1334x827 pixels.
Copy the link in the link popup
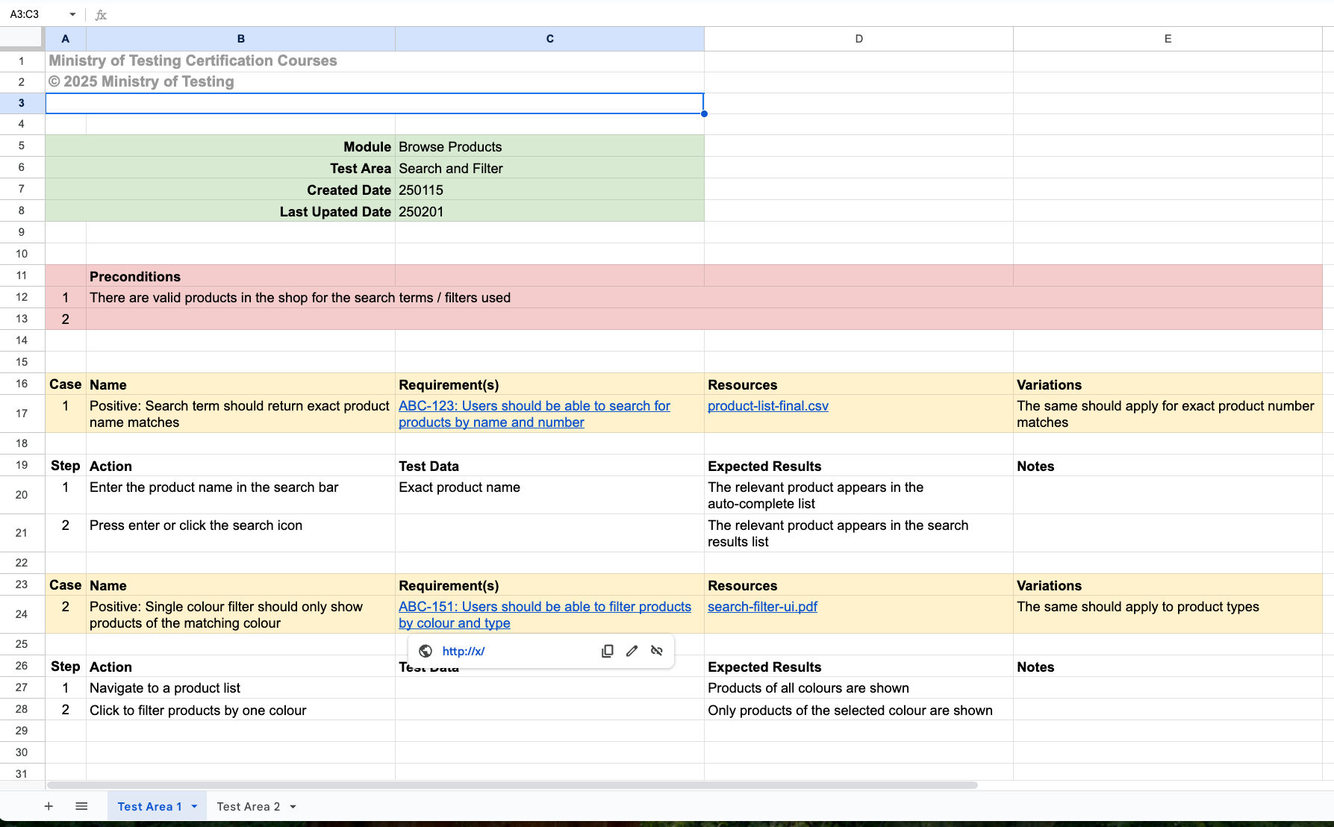tap(608, 651)
